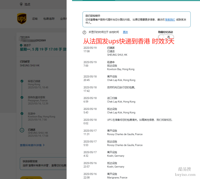Screen dimensions: 200x179
Task: Click the 您有包裹待签收 progress checkmark
Action: [22, 97]
